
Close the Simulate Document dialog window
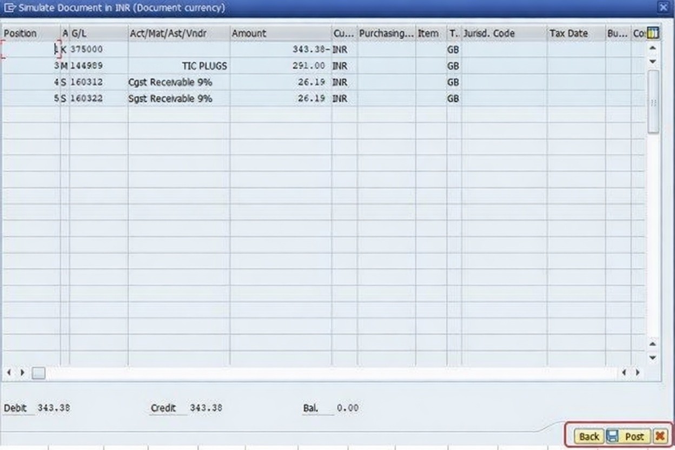click(663, 8)
